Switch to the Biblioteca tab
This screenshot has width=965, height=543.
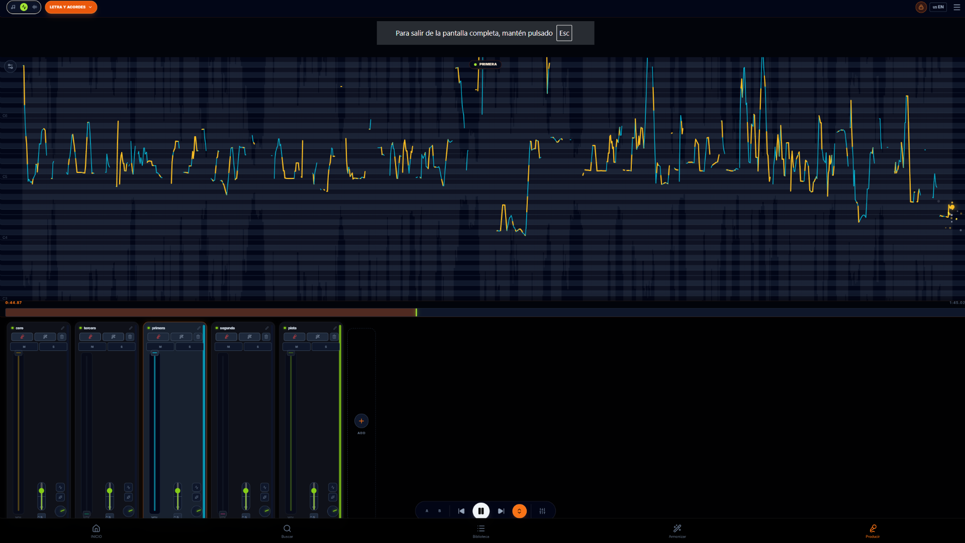(480, 530)
